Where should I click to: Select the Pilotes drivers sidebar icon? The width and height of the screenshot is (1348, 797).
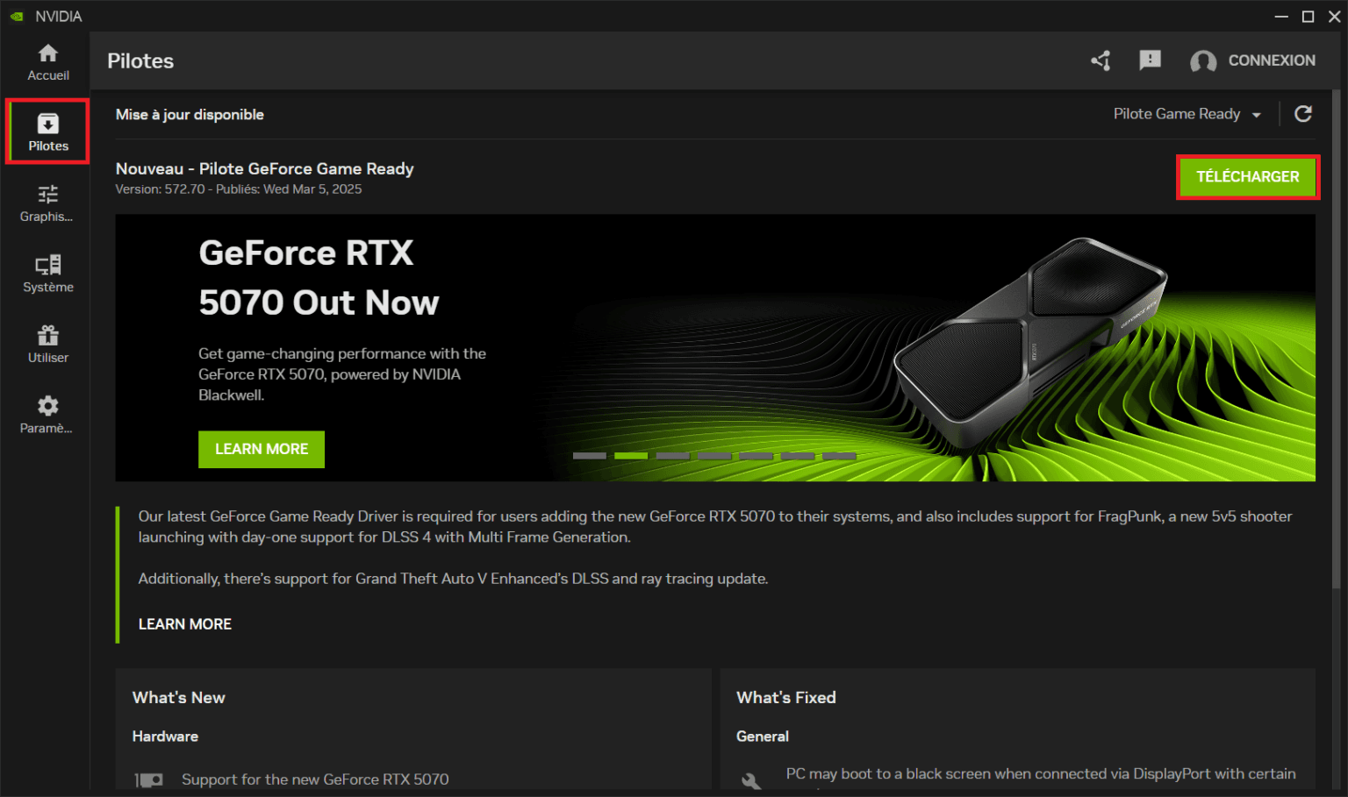[47, 132]
